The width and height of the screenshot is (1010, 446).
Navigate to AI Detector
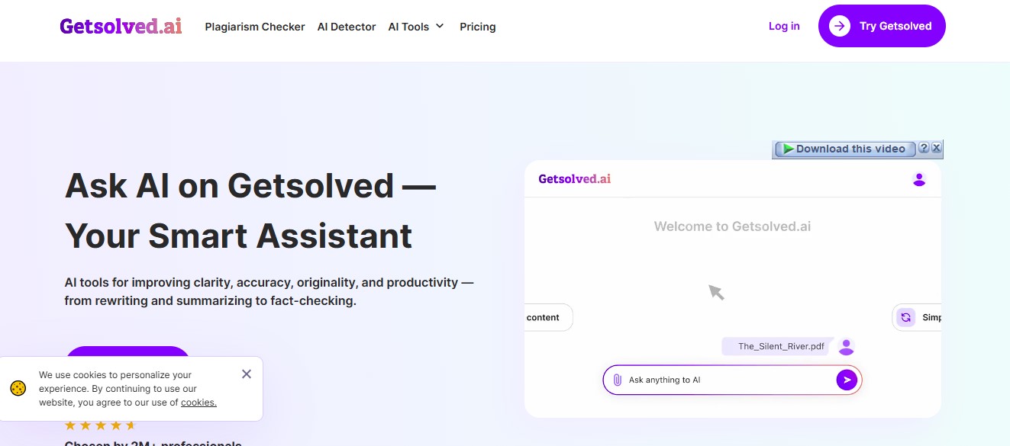[x=347, y=26]
